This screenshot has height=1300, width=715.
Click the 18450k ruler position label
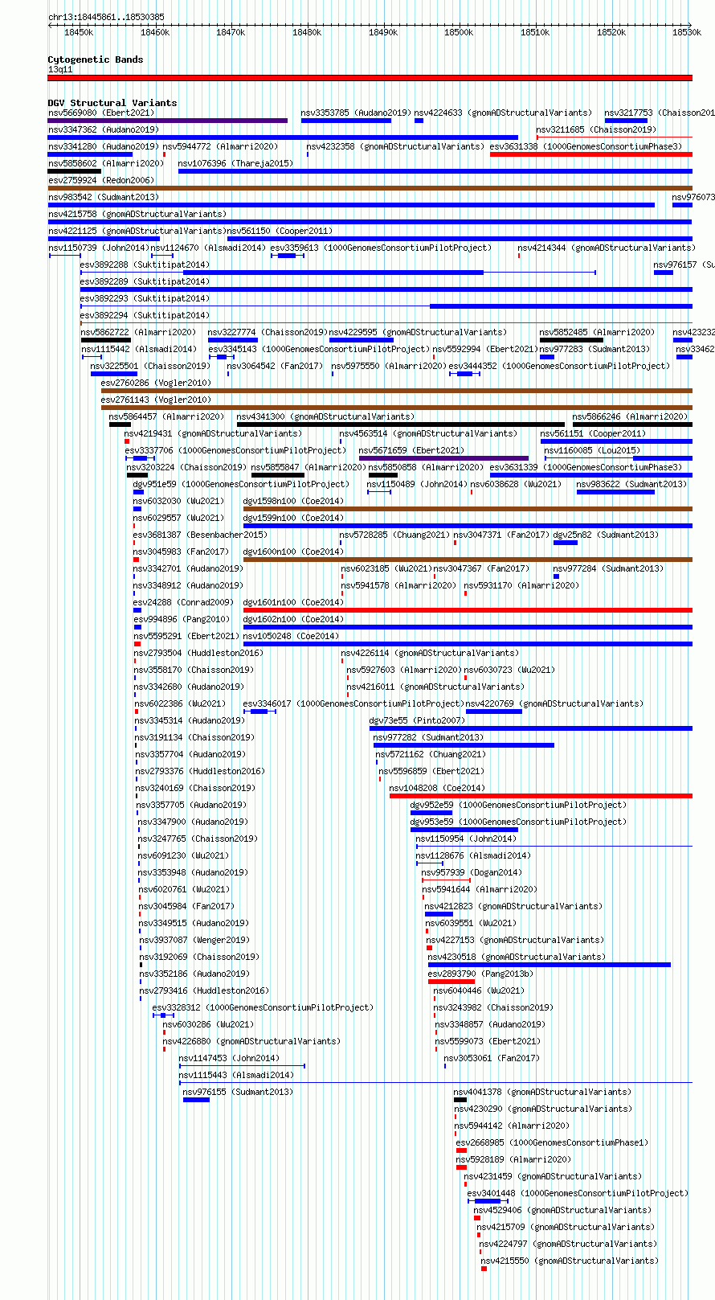click(x=79, y=32)
